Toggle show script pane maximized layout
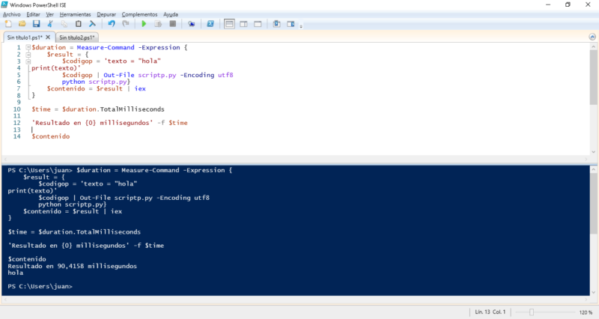This screenshot has height=319, width=599. (x=256, y=24)
